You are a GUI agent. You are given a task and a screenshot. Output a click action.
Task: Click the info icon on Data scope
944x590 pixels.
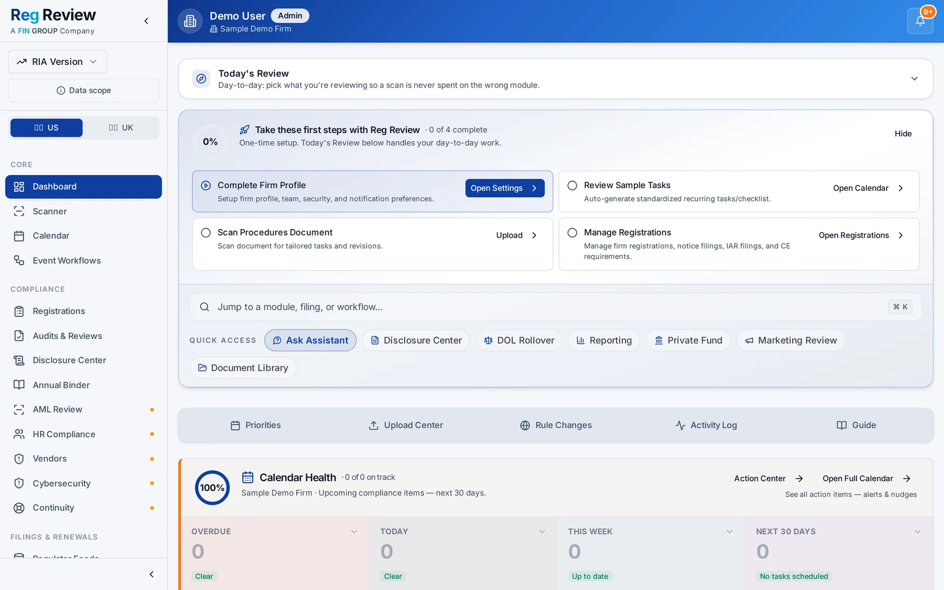pos(61,90)
